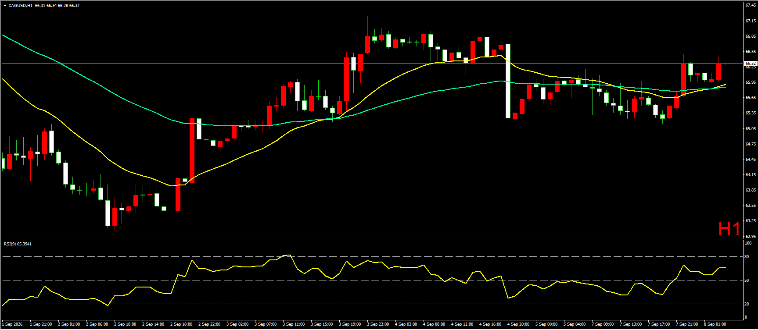Screen dimensions: 758x330
Task: Select the 4 Sep 20:00 time label
Action: [518, 324]
